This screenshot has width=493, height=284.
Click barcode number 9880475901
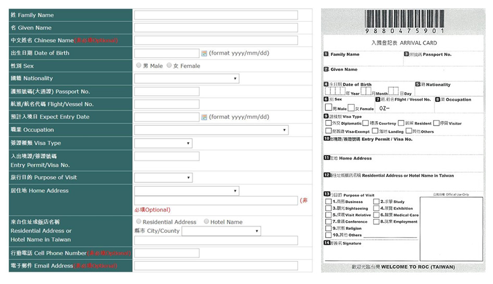[404, 31]
